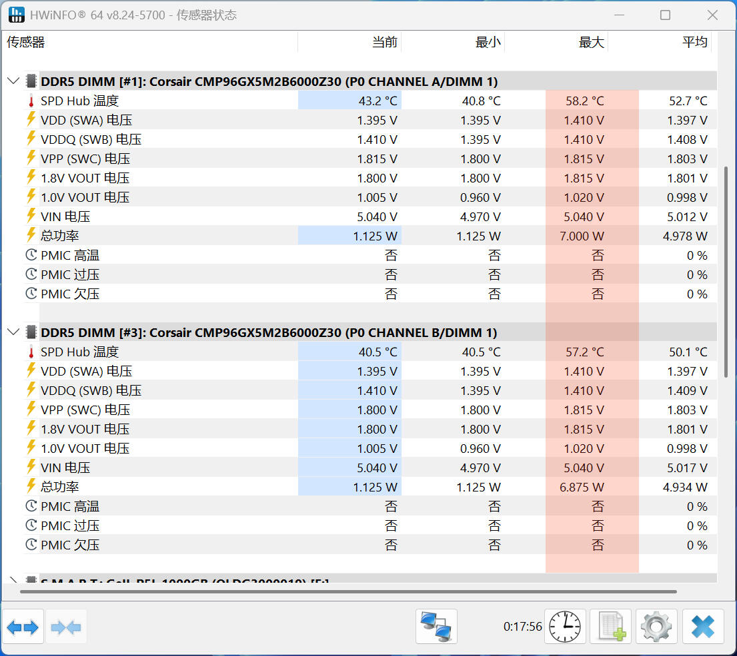Click minimum value 40.8 °C
The height and width of the screenshot is (656, 737).
(482, 101)
